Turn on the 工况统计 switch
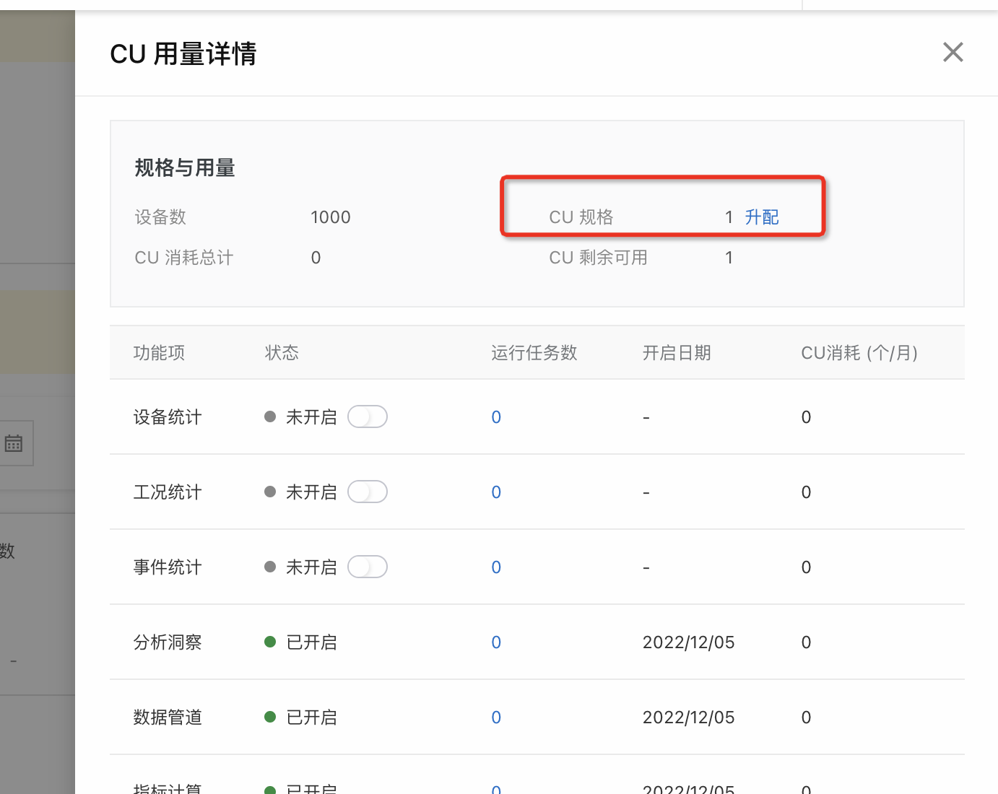This screenshot has width=998, height=794. click(x=368, y=492)
